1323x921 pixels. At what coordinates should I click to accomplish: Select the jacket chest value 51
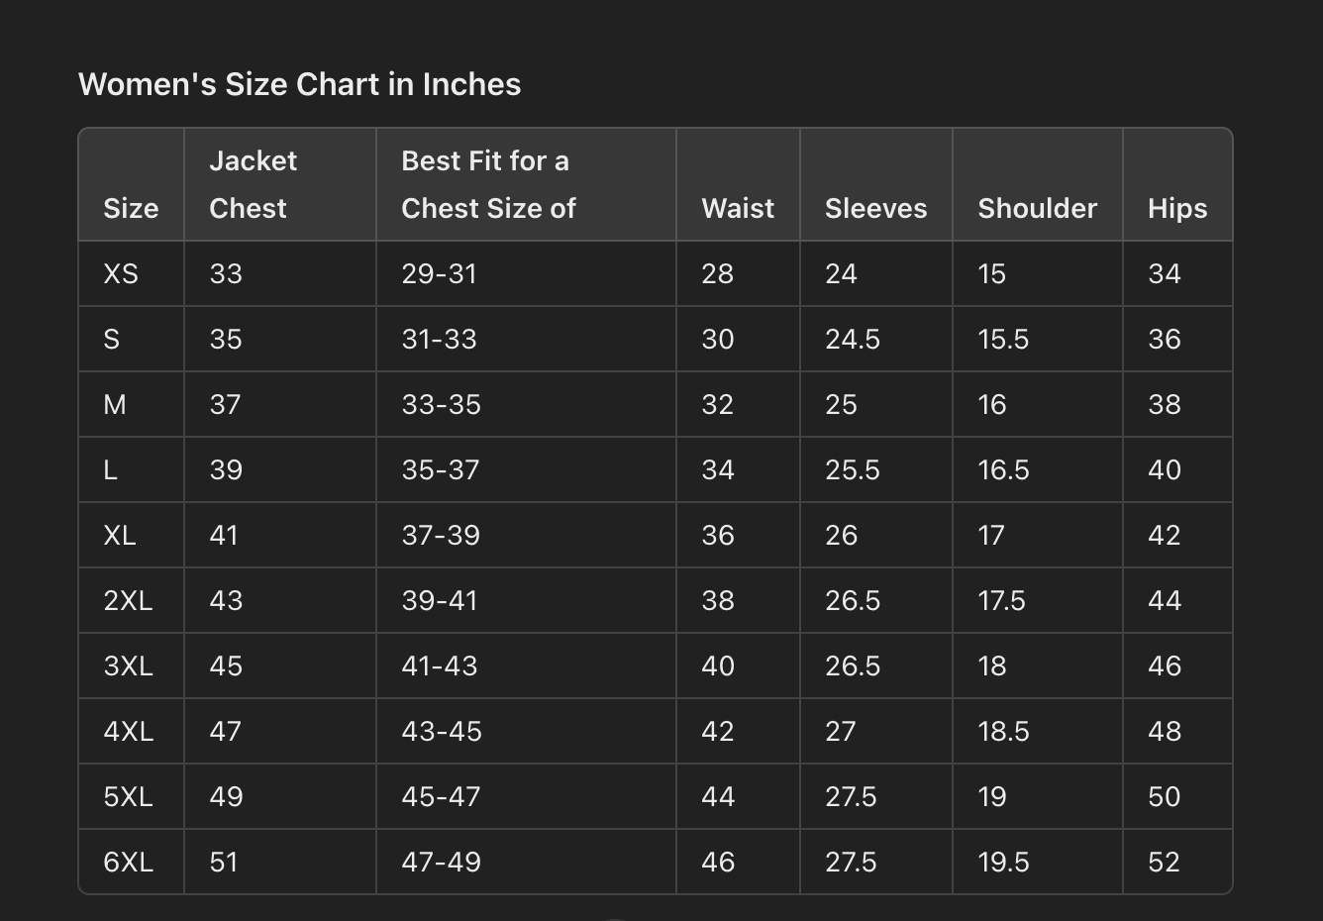[224, 862]
